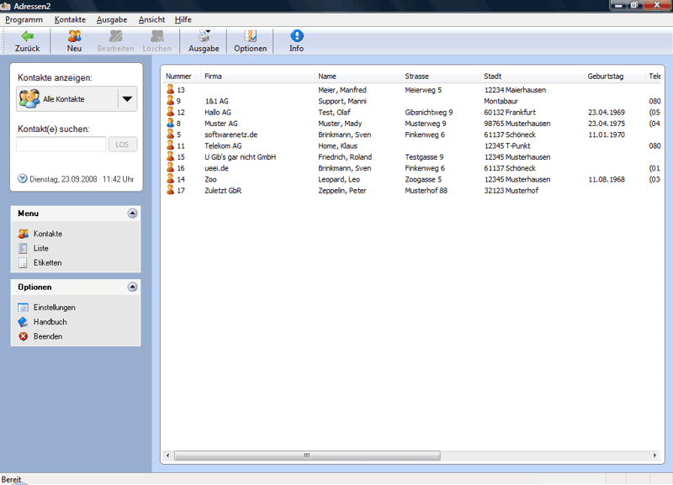Collapse the Optionen panel section
The height and width of the screenshot is (485, 673).
(132, 287)
